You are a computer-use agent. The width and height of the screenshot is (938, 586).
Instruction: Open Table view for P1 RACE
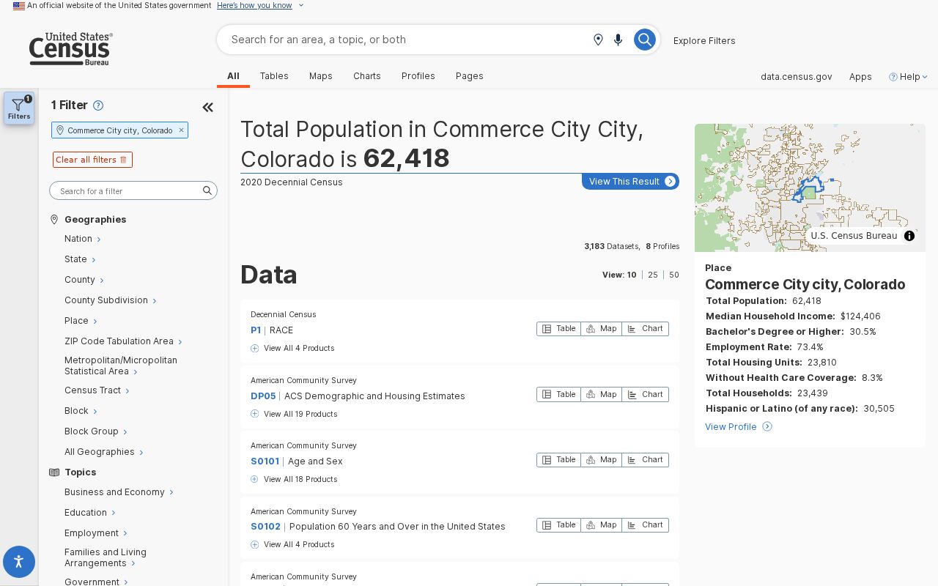559,329
